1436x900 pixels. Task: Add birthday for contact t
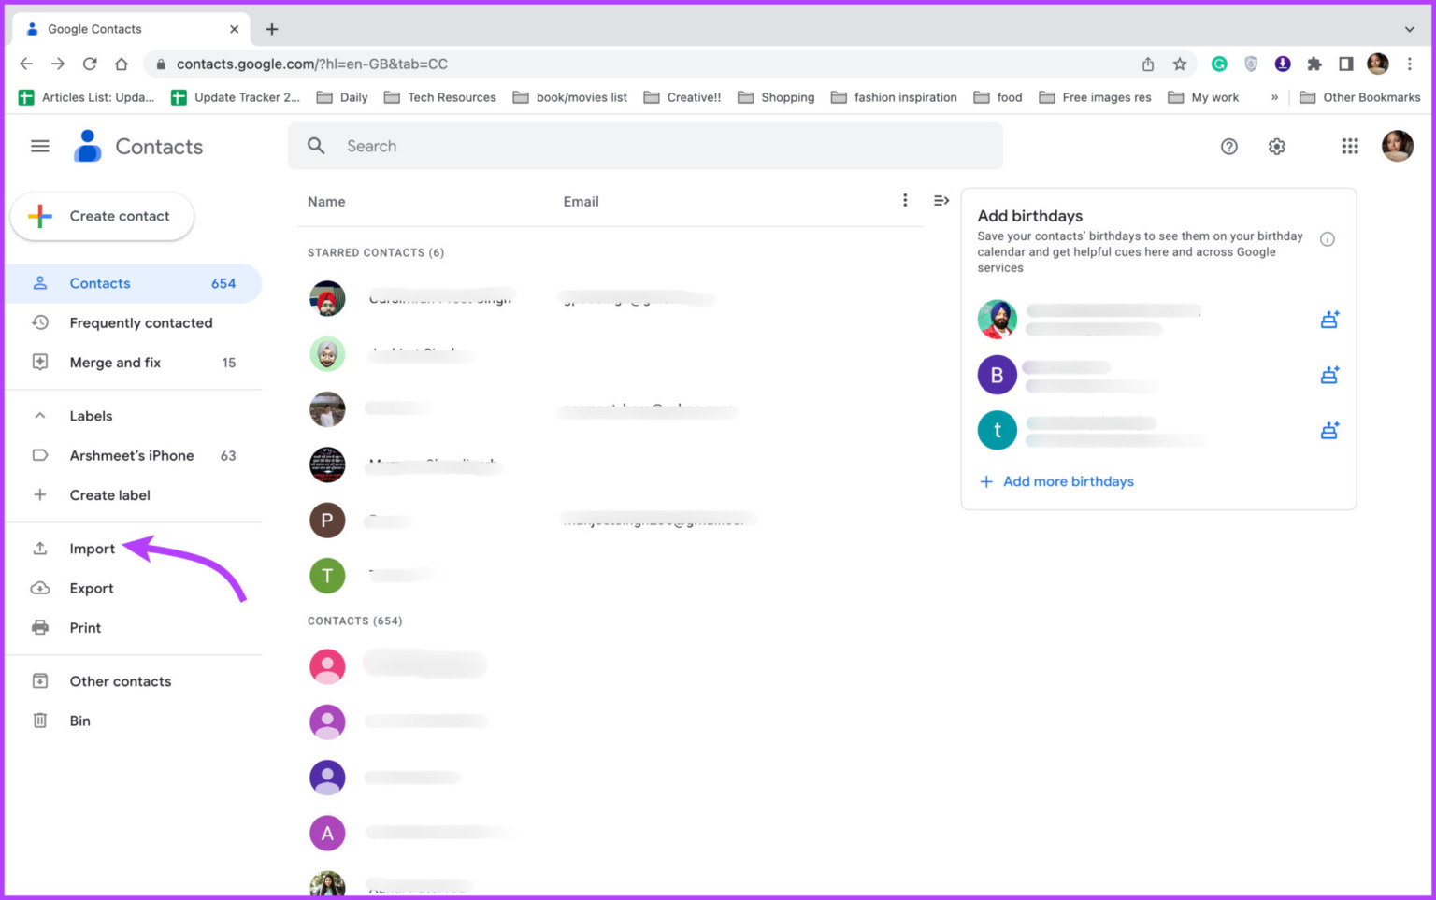pos(1328,431)
